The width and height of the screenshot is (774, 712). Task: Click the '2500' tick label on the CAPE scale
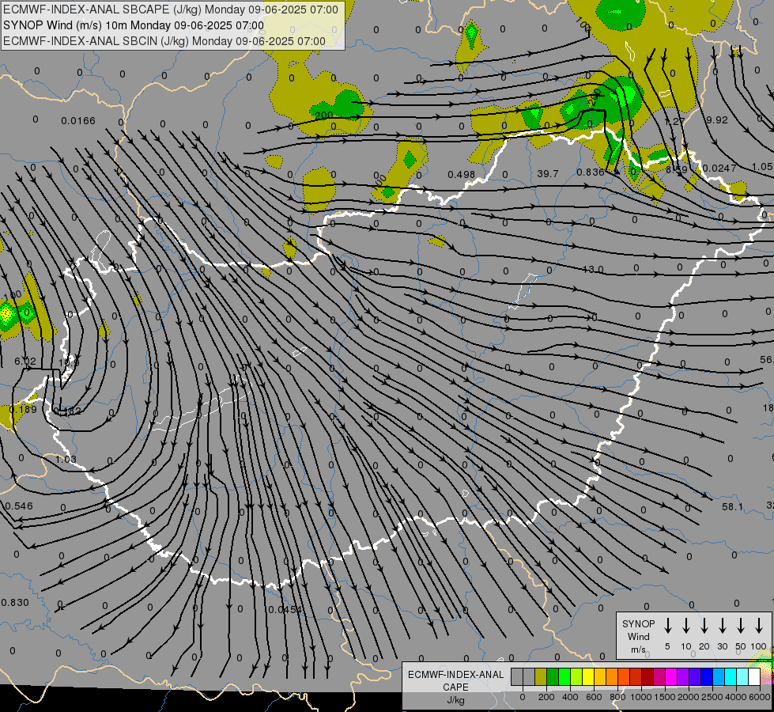coord(712,697)
